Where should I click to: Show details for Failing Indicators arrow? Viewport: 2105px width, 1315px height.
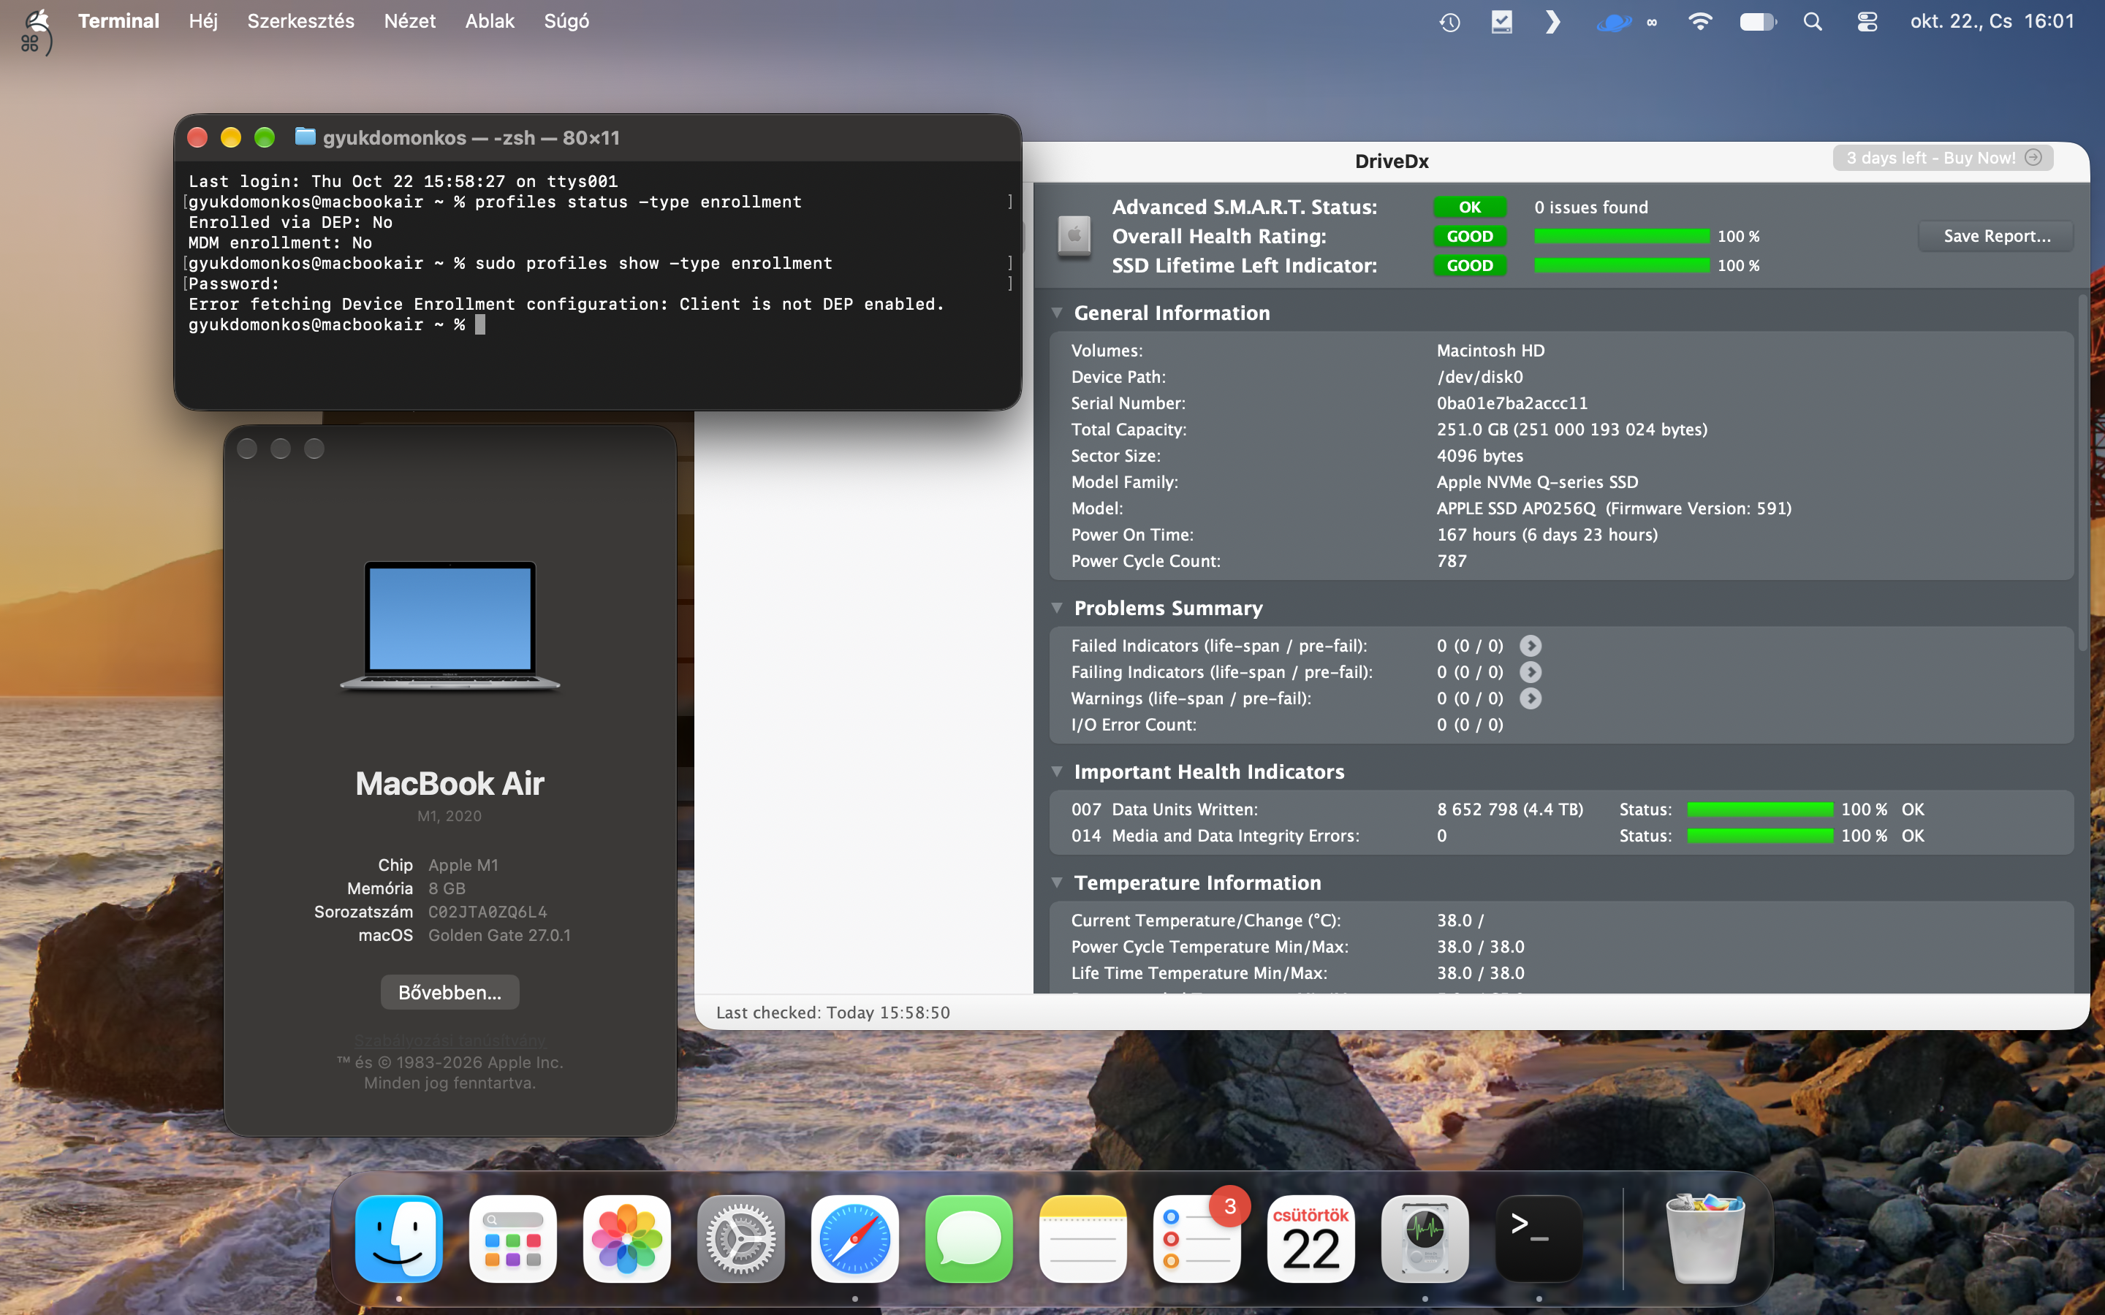coord(1530,672)
